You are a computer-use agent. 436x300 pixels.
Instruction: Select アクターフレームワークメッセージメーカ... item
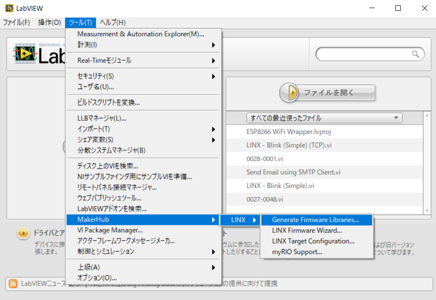coord(143,241)
